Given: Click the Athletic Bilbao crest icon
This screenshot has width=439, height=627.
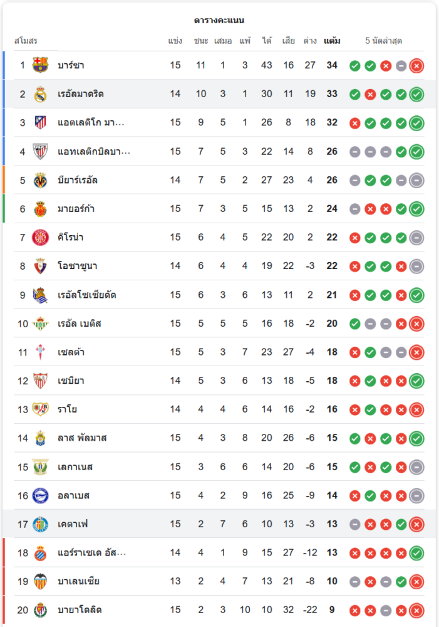Looking at the screenshot, I should click(40, 152).
